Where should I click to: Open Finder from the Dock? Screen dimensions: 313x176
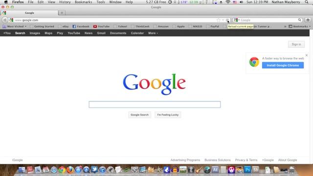coord(22,170)
